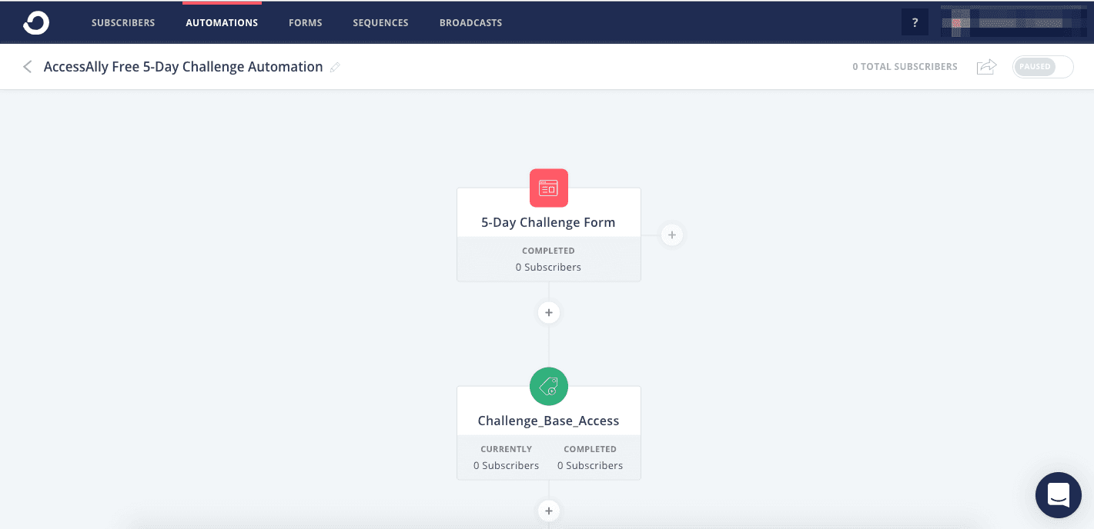
Task: Add a step below the 5-Day Challenge Form
Action: click(x=549, y=312)
